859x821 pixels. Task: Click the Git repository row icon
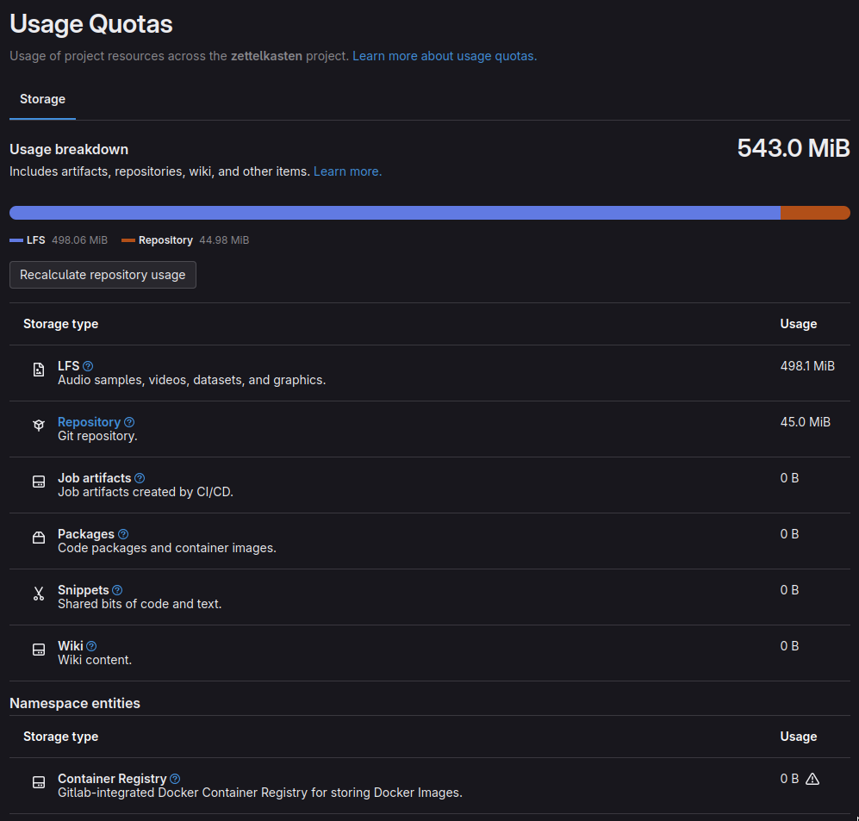point(39,426)
